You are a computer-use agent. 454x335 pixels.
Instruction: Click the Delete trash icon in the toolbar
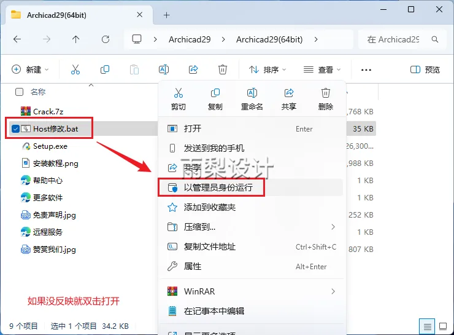[222, 69]
